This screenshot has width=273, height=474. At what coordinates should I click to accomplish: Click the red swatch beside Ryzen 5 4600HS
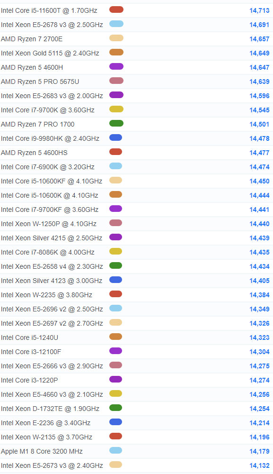pyautogui.click(x=115, y=152)
